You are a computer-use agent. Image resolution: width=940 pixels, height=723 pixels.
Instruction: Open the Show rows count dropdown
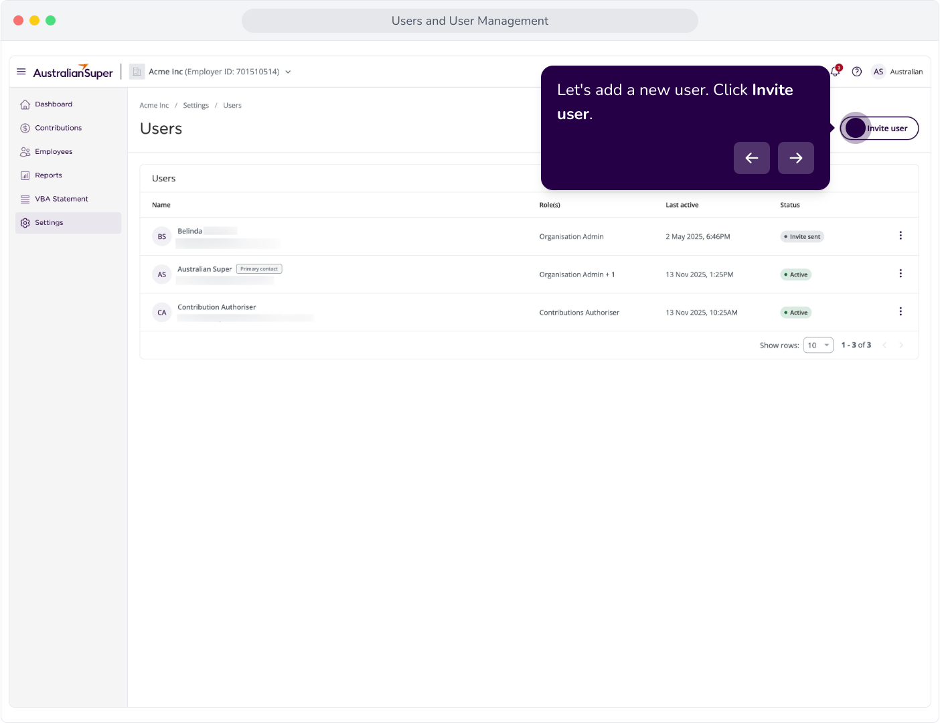[818, 345]
